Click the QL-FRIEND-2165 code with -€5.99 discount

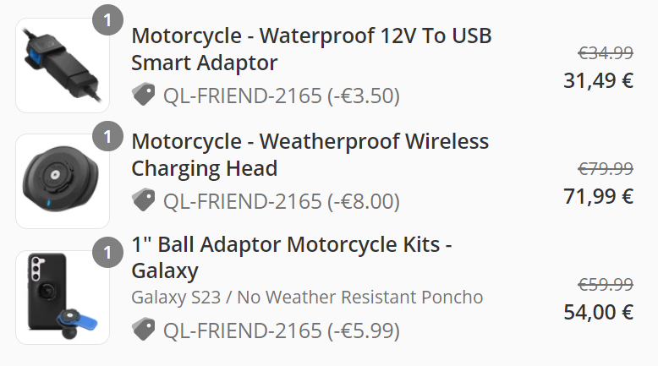click(x=281, y=330)
